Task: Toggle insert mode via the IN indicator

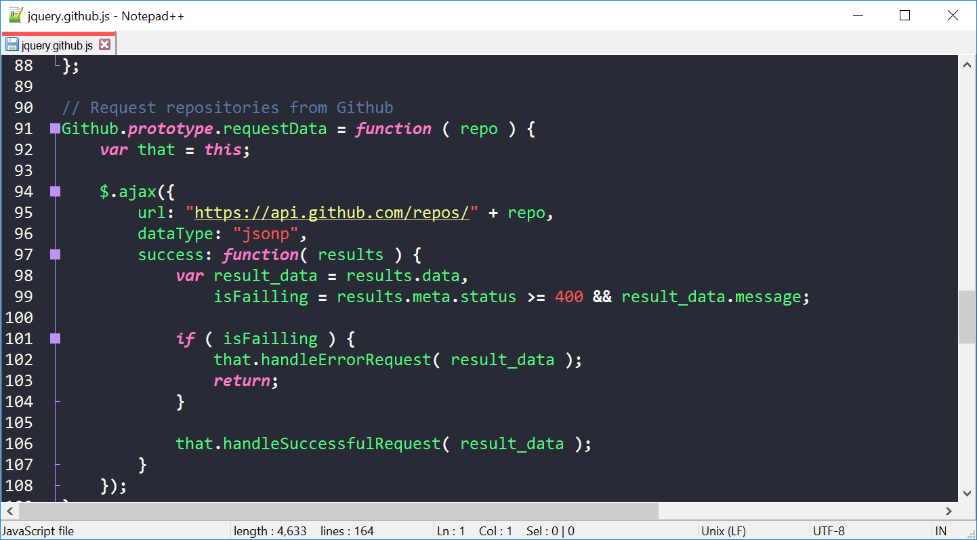Action: [x=940, y=531]
